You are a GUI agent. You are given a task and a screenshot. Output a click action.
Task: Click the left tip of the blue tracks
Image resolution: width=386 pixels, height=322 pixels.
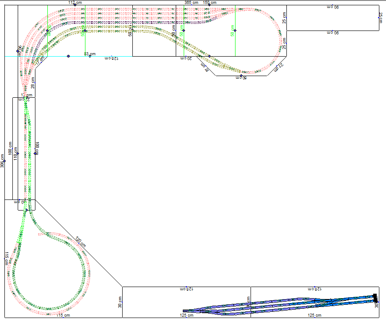(185, 310)
